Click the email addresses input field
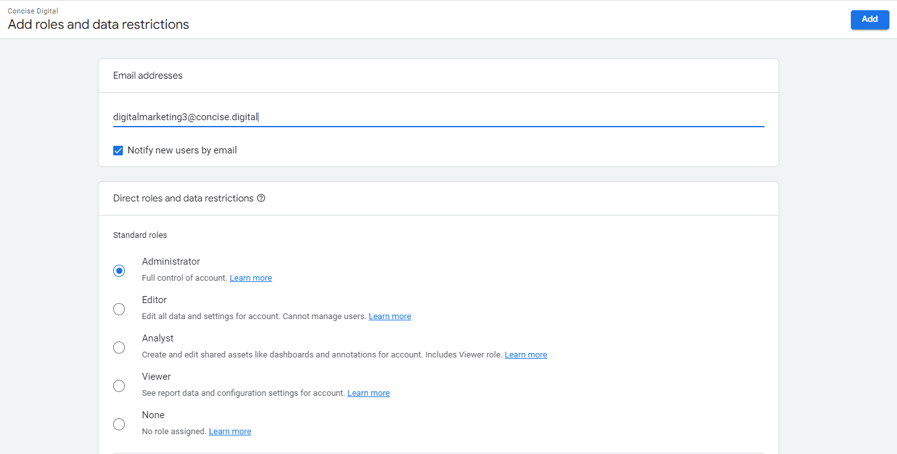This screenshot has width=897, height=454. pyautogui.click(x=438, y=117)
